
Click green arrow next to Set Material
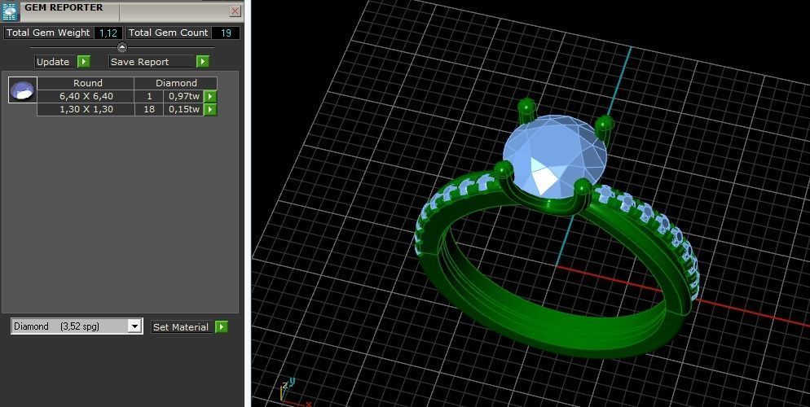coord(222,327)
